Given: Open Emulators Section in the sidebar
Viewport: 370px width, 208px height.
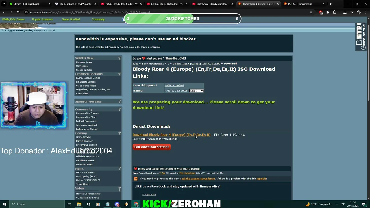Looking at the screenshot, I should coord(86,82).
